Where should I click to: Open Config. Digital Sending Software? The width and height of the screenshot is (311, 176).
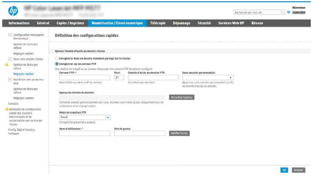[x=21, y=131]
